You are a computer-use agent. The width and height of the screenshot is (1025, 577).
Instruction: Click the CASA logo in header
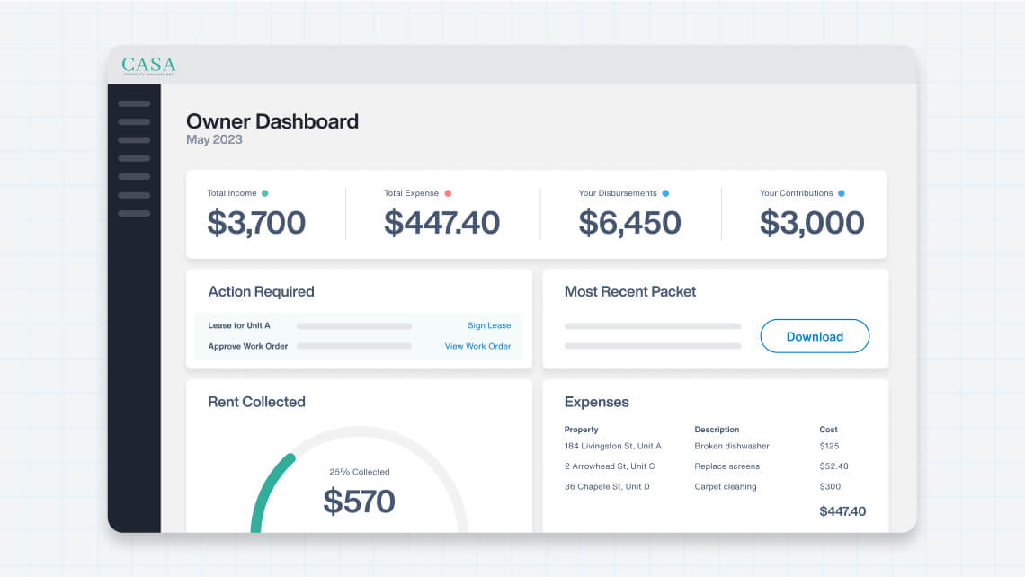coord(148,66)
